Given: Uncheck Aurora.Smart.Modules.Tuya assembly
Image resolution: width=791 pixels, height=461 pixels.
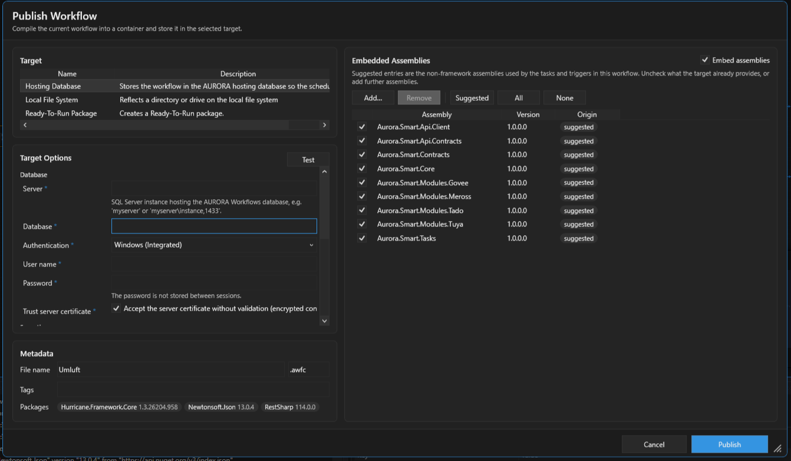Looking at the screenshot, I should click(x=362, y=224).
